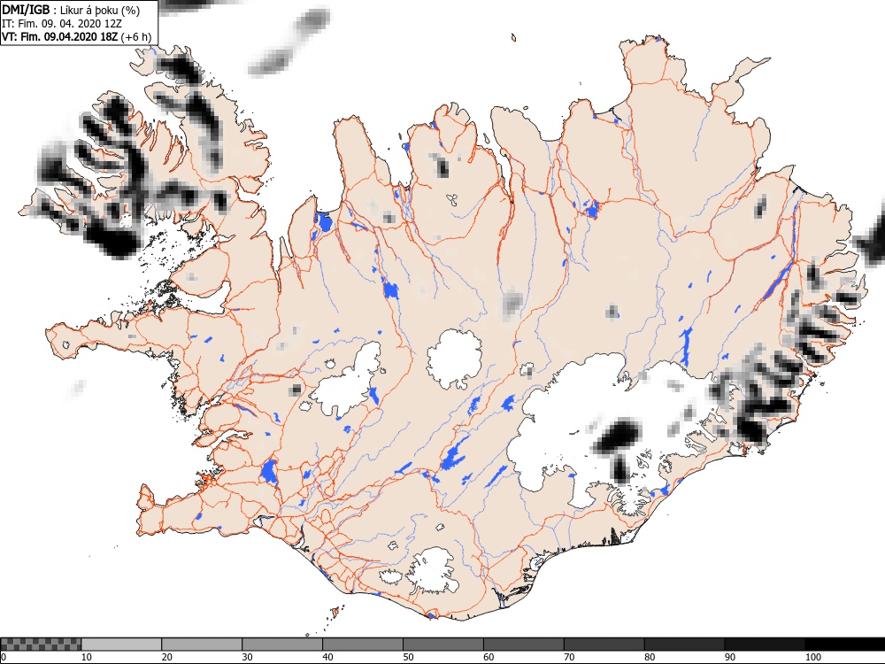Click the legend label '70'

click(569, 657)
